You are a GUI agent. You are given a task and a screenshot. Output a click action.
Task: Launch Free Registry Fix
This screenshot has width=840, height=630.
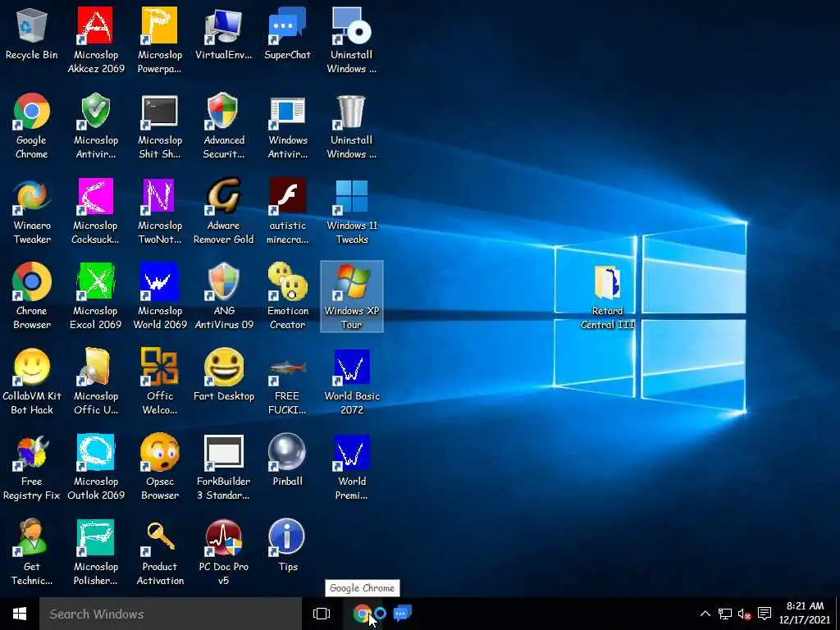[x=32, y=467]
